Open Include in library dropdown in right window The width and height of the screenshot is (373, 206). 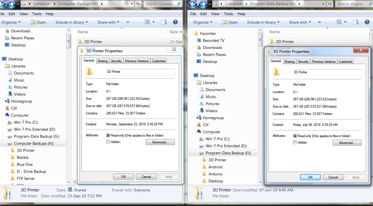pos(263,22)
